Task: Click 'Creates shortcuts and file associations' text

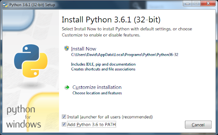Action: pyautogui.click(x=103, y=69)
